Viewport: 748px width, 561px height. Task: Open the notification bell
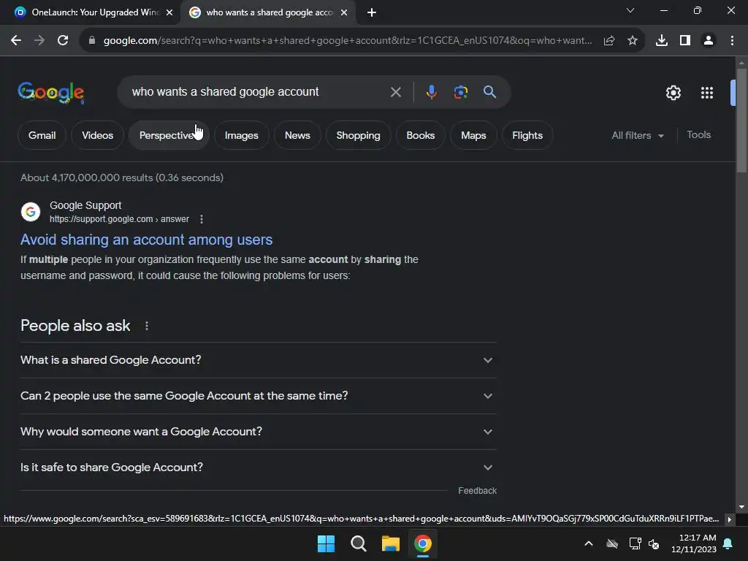pos(728,543)
